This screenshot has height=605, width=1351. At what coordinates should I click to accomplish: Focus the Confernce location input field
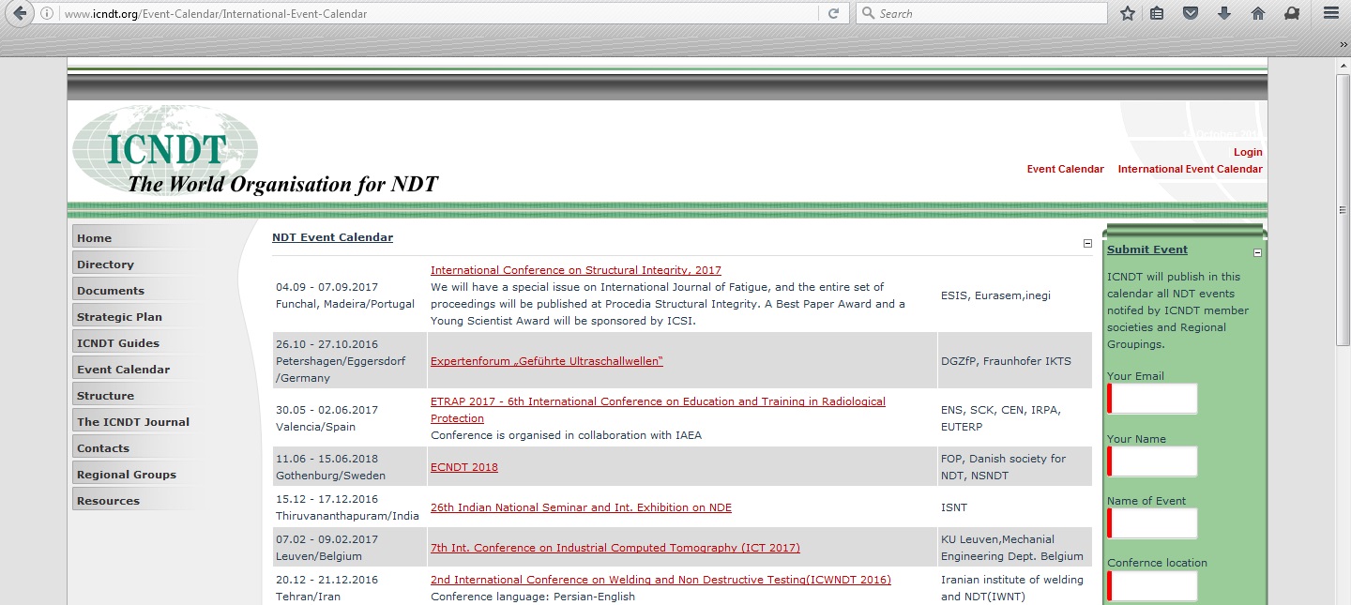[1152, 586]
